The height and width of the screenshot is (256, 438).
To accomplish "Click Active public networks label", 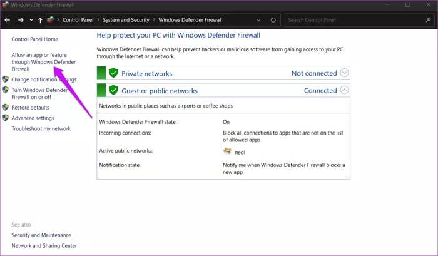I will click(126, 151).
